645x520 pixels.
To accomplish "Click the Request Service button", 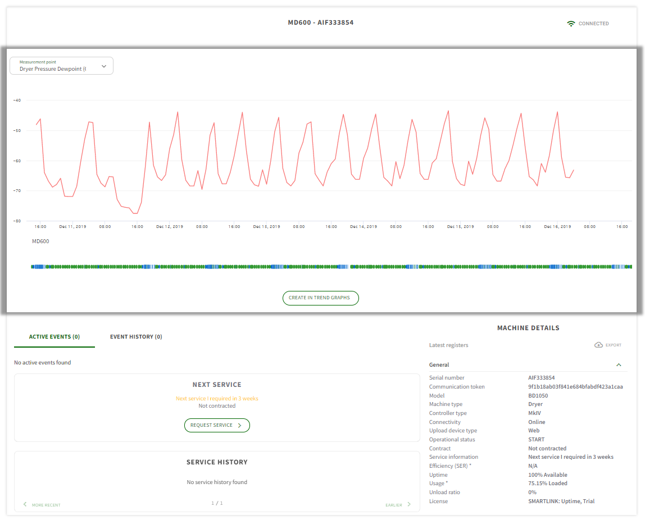I will pyautogui.click(x=217, y=426).
